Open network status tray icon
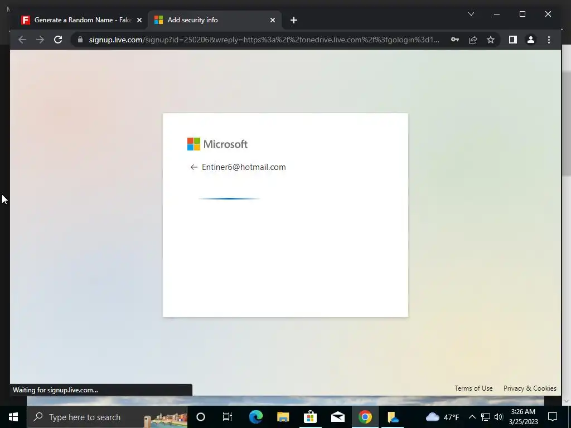 pos(486,417)
